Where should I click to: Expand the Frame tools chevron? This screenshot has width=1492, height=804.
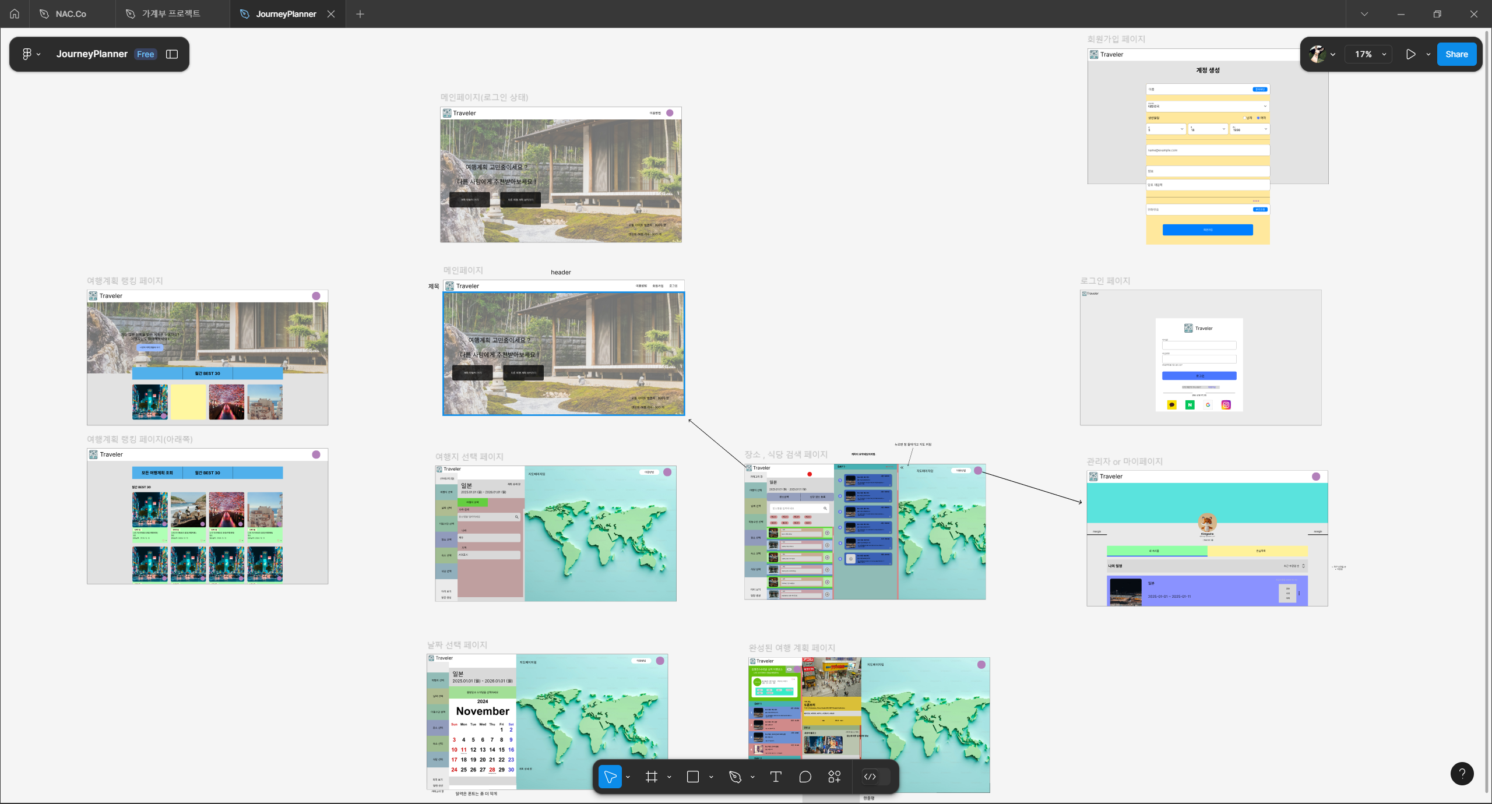669,777
